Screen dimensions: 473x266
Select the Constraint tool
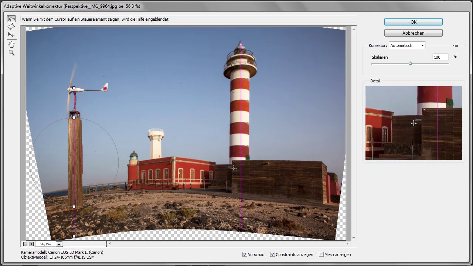click(x=11, y=18)
